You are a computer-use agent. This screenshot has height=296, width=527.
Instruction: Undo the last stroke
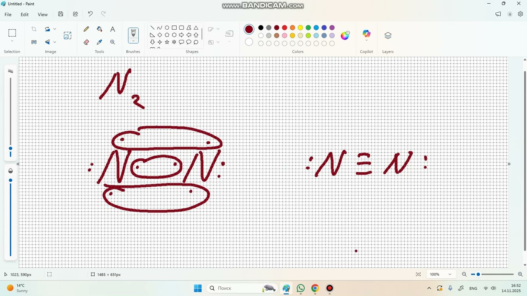coord(90,14)
